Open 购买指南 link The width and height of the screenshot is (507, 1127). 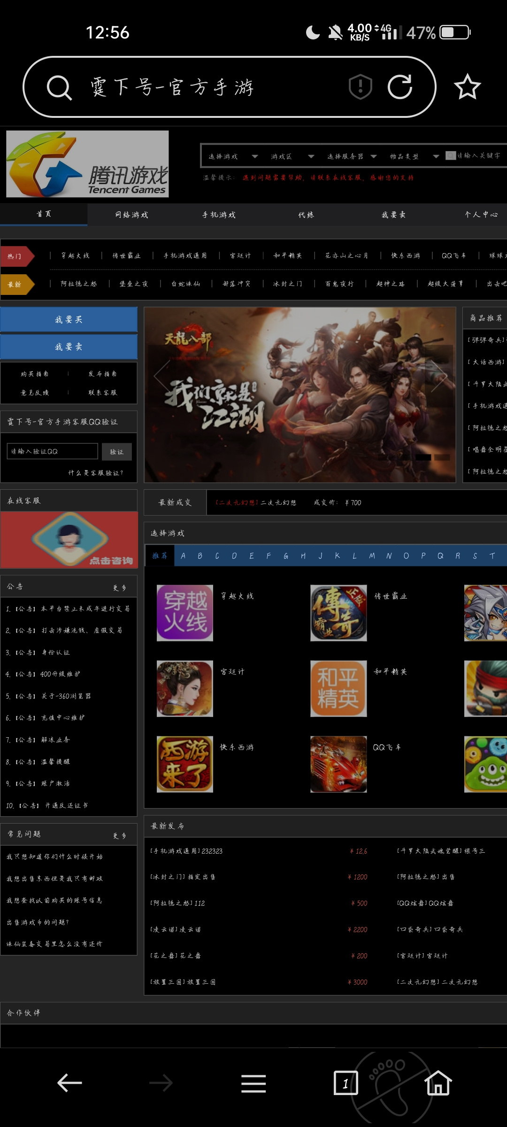(x=35, y=374)
